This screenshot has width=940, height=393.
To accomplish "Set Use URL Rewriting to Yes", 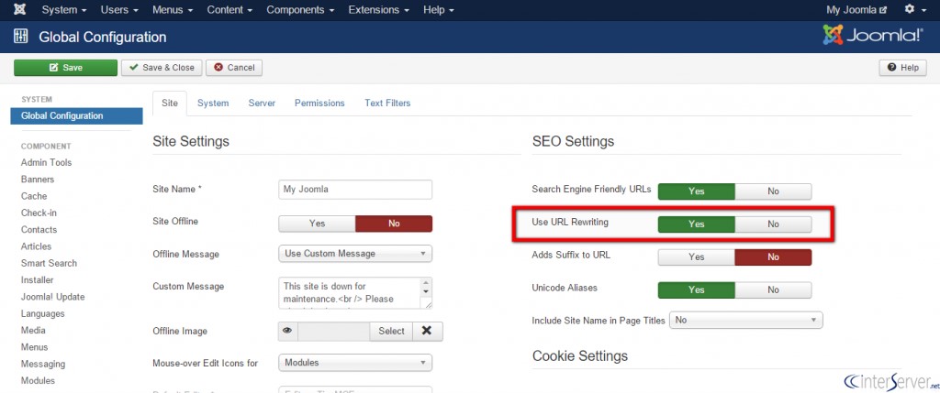I will click(697, 224).
